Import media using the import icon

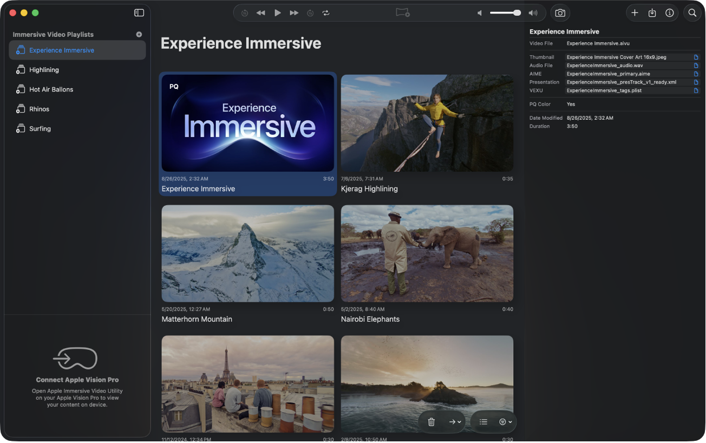pyautogui.click(x=652, y=12)
